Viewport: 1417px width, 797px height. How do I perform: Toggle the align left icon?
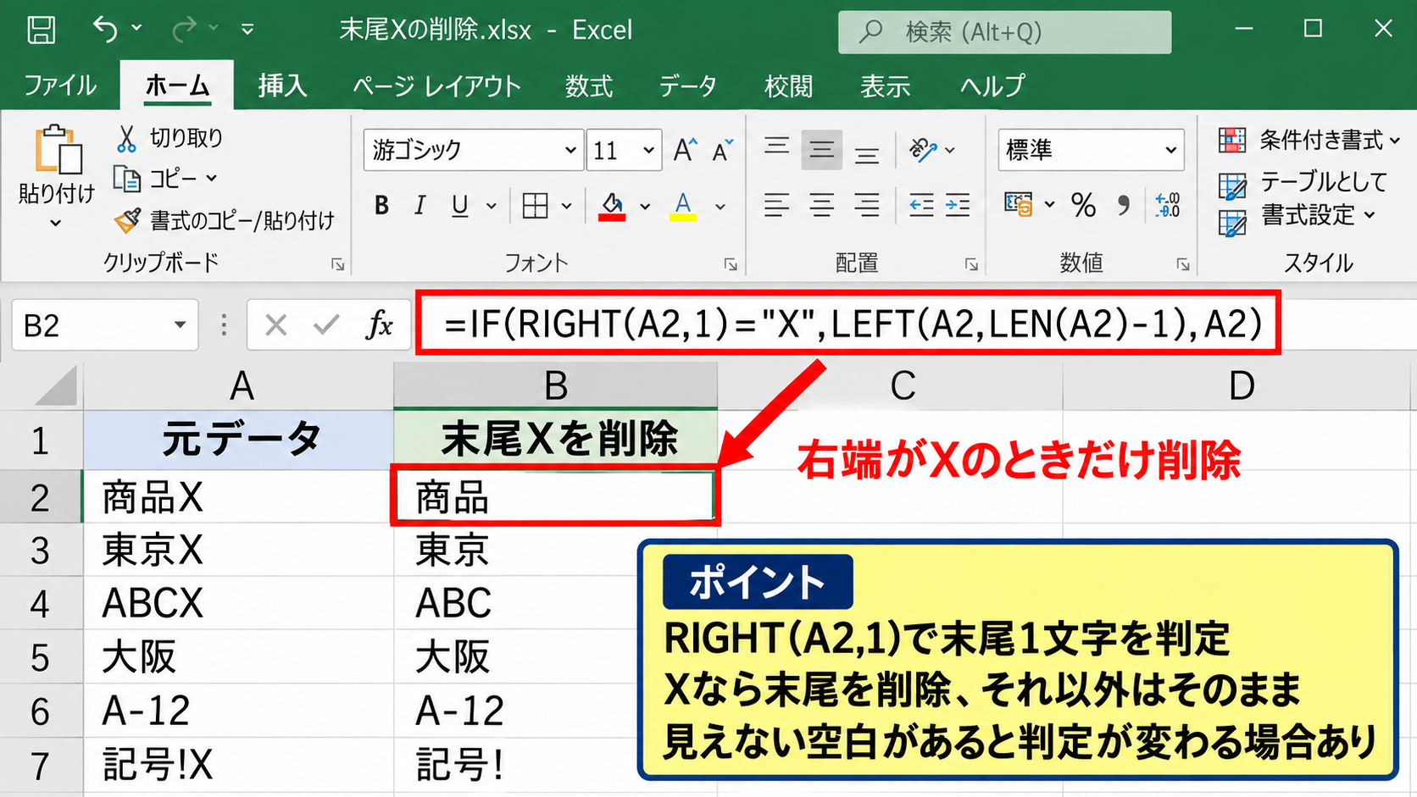pyautogui.click(x=777, y=205)
